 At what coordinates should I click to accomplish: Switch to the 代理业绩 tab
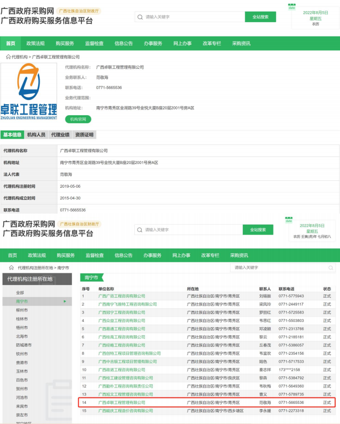point(60,135)
